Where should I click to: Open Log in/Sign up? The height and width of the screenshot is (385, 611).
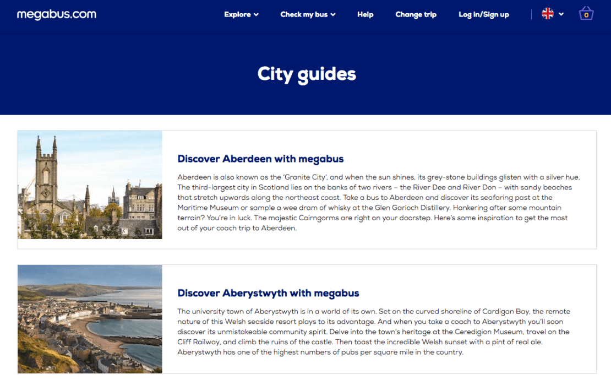[x=484, y=14]
